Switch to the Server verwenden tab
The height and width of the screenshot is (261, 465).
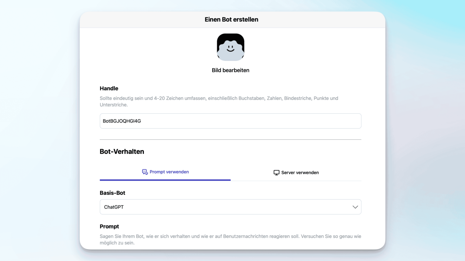click(x=296, y=172)
